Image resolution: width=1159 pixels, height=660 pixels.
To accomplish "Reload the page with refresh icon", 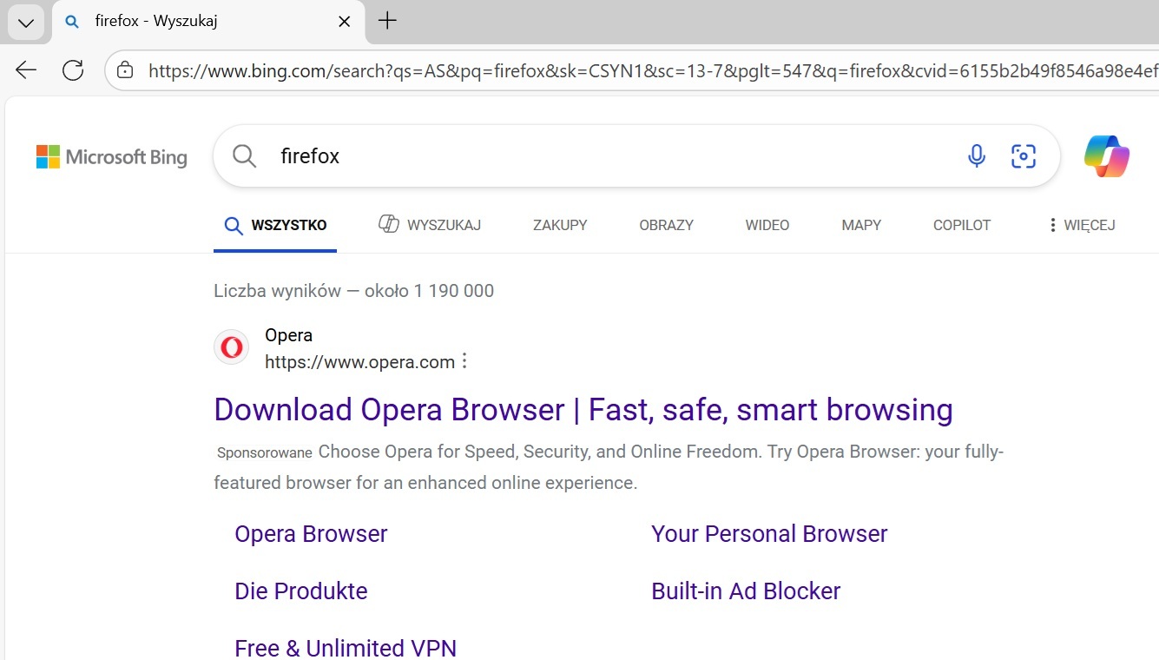I will 73,70.
